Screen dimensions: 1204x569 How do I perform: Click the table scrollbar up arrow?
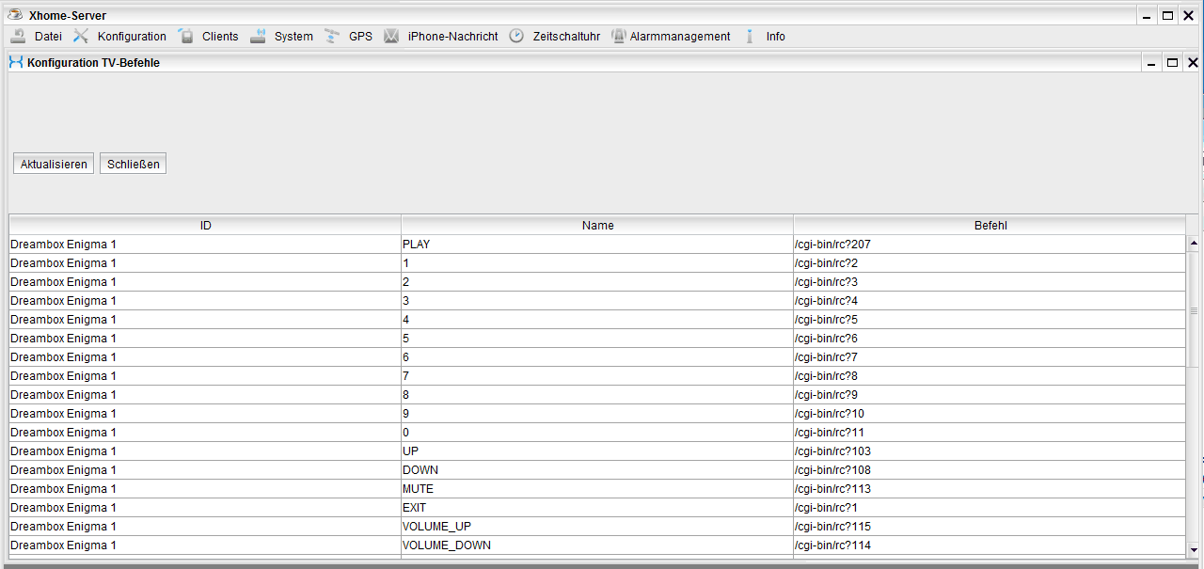pos(1193,244)
